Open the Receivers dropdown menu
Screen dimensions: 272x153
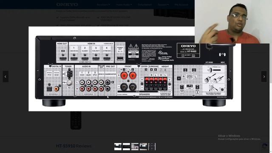[103, 5]
